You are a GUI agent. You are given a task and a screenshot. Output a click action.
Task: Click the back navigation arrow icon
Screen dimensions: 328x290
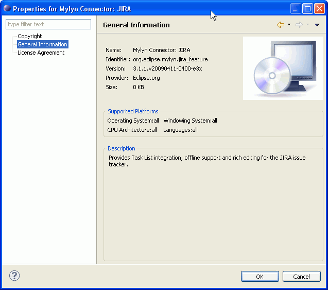281,25
